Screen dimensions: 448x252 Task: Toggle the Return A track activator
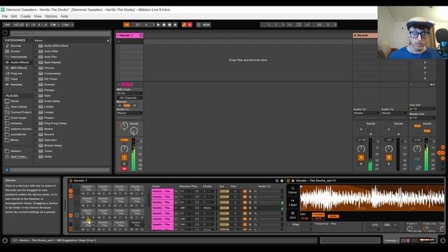(x=361, y=157)
